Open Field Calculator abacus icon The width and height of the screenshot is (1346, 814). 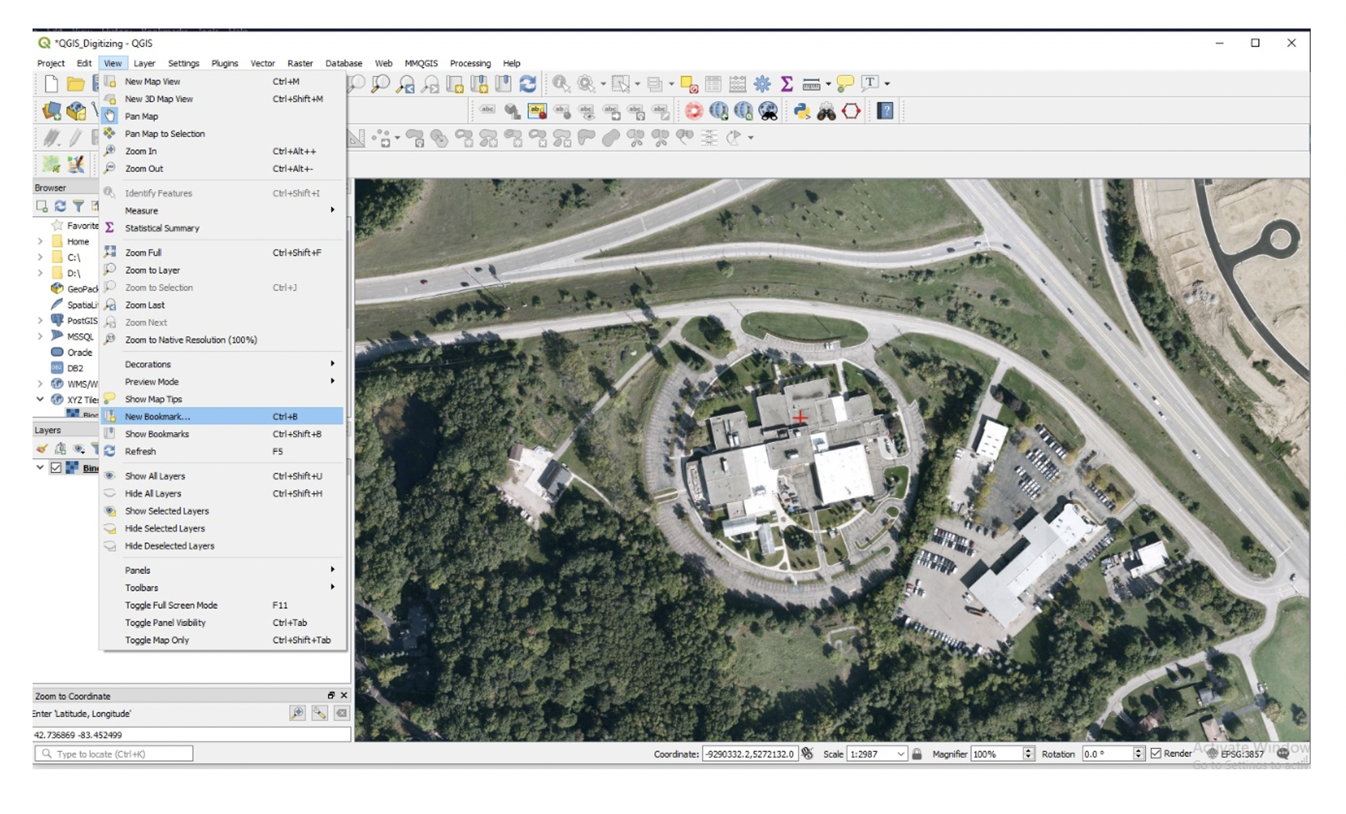[x=737, y=83]
